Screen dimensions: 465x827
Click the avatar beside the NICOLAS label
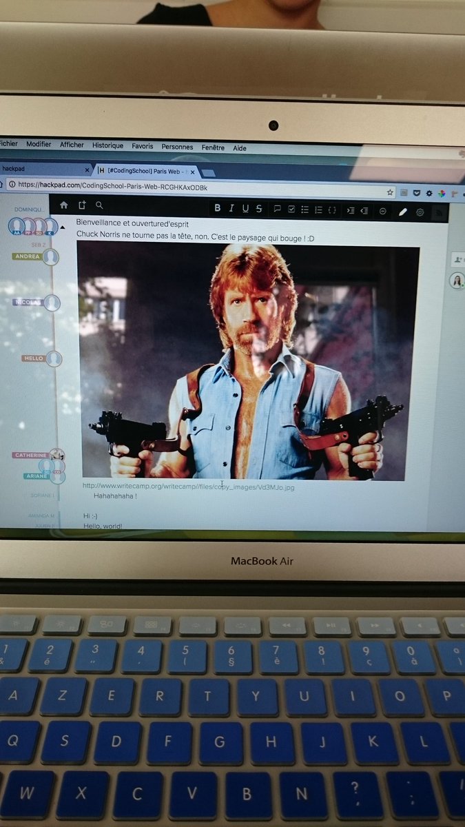[x=52, y=303]
